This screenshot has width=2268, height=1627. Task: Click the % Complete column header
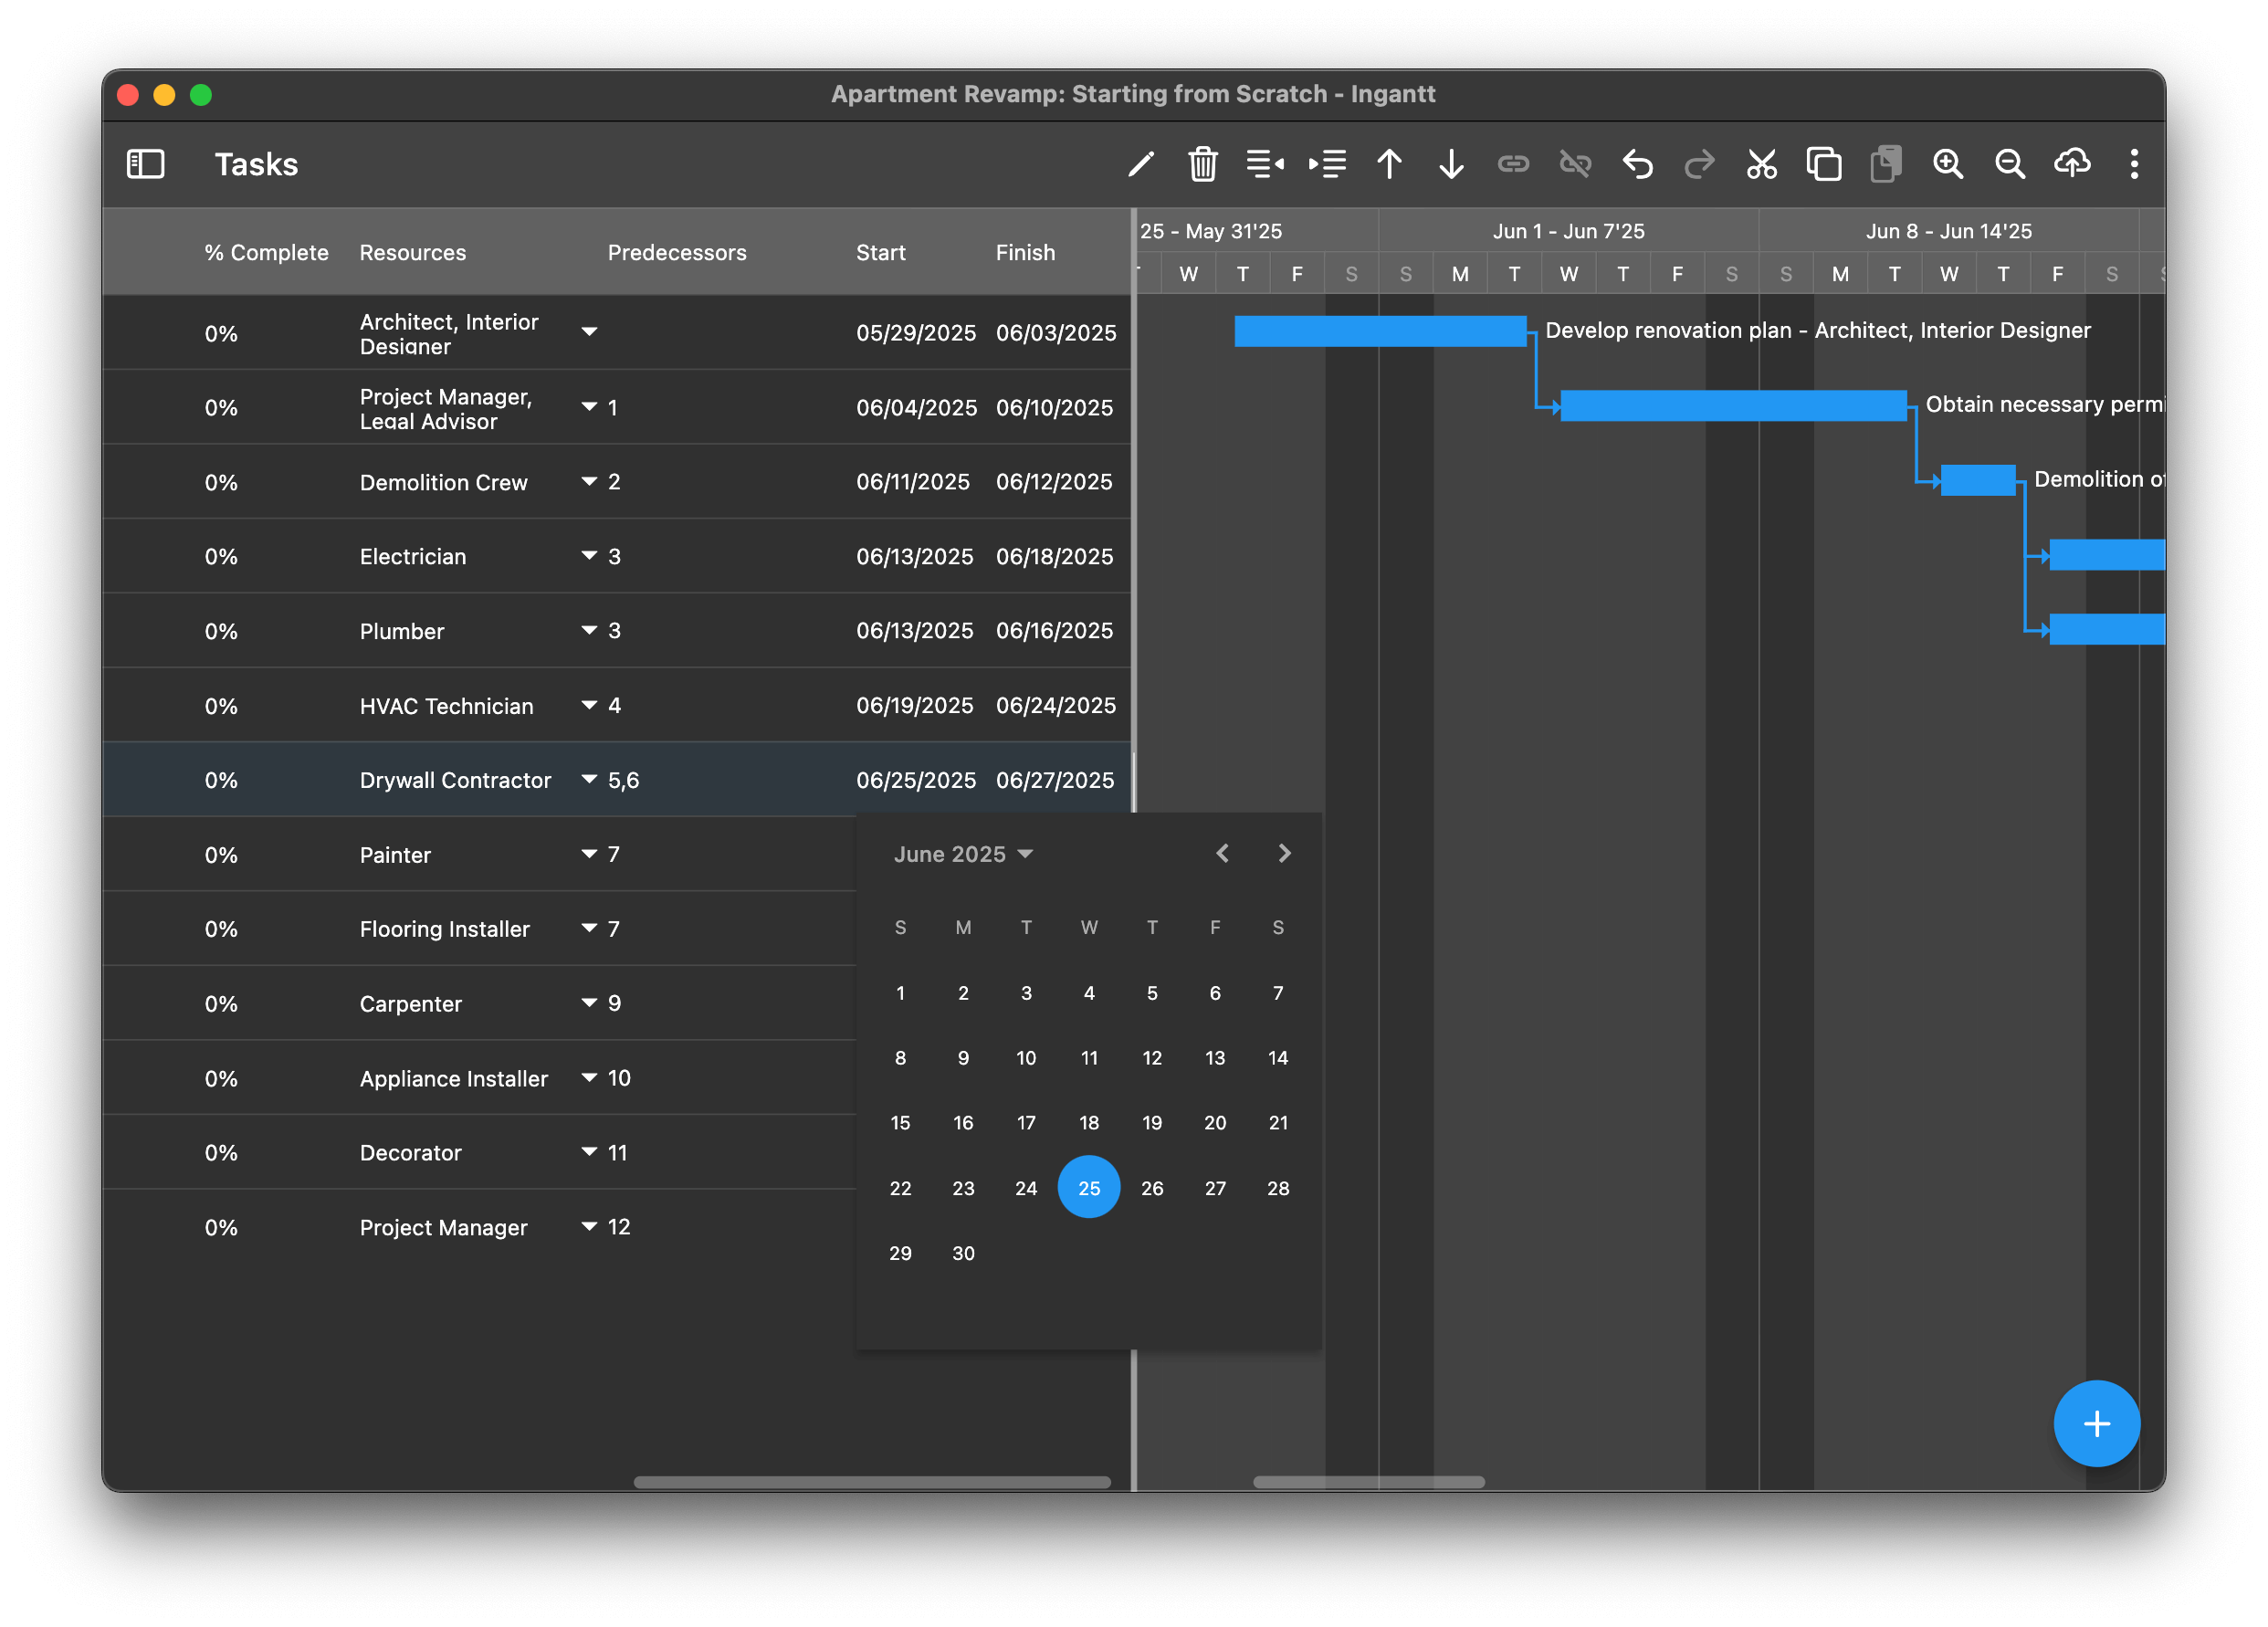(x=266, y=253)
